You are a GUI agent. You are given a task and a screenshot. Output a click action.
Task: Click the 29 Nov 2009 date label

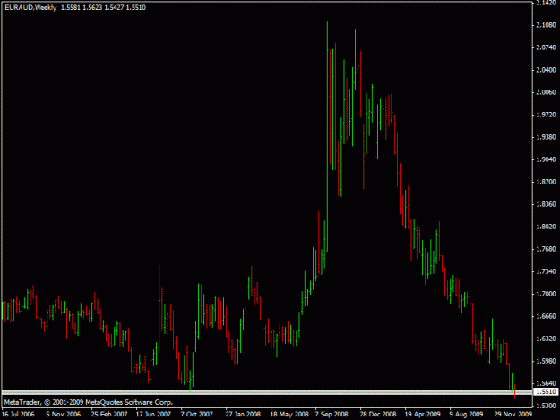pos(513,415)
